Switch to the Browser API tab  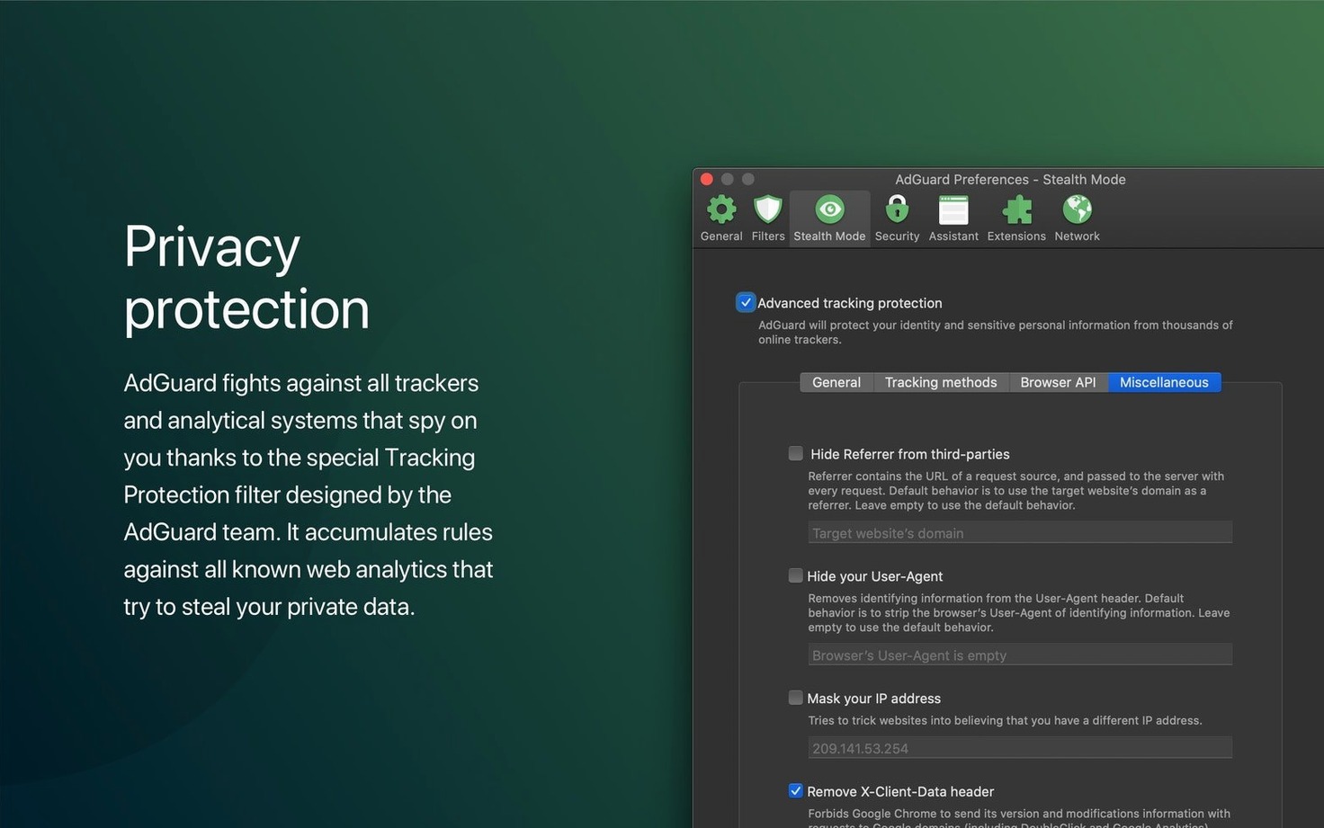1058,382
